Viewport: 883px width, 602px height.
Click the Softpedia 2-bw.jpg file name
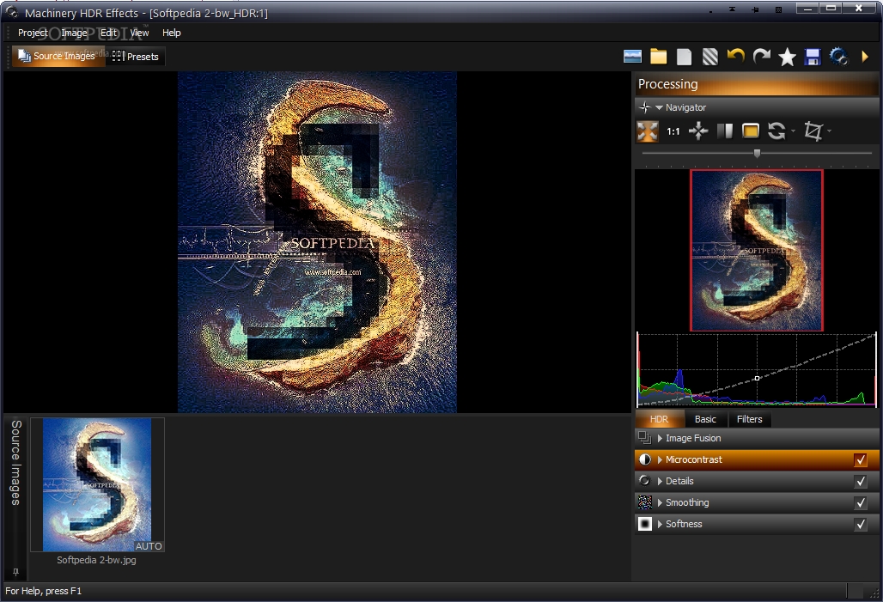[x=96, y=560]
